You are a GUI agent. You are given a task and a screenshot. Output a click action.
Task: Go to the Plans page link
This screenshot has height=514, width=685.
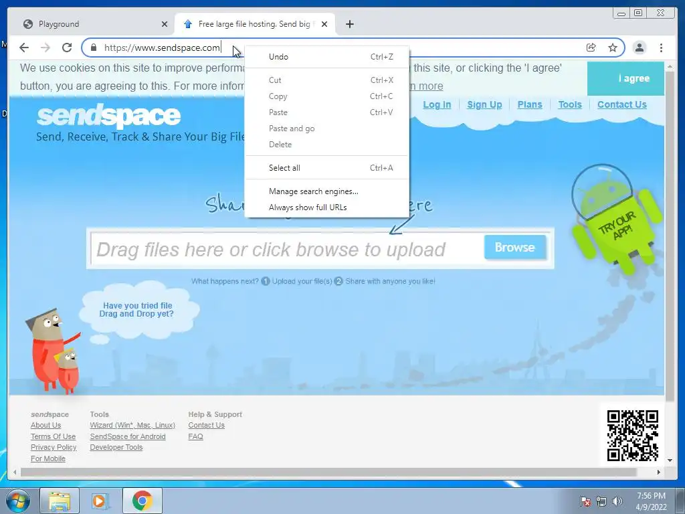(530, 104)
